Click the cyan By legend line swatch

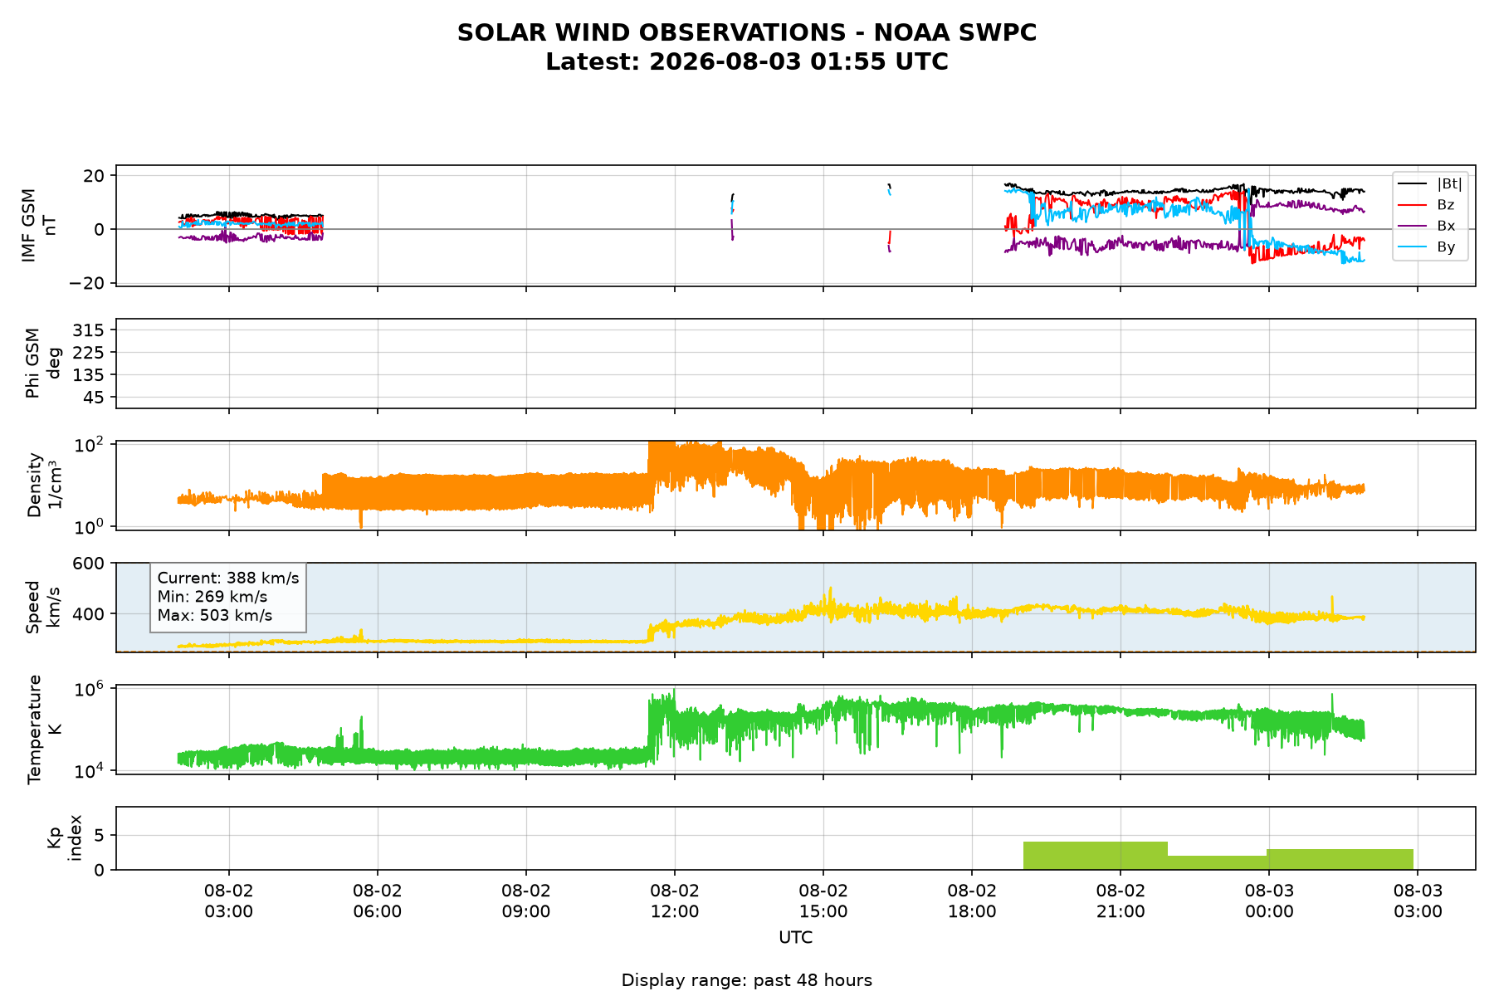coord(1413,247)
